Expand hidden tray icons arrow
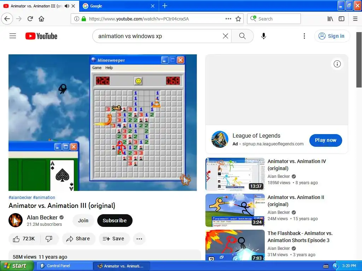The image size is (362, 271). tap(335, 266)
